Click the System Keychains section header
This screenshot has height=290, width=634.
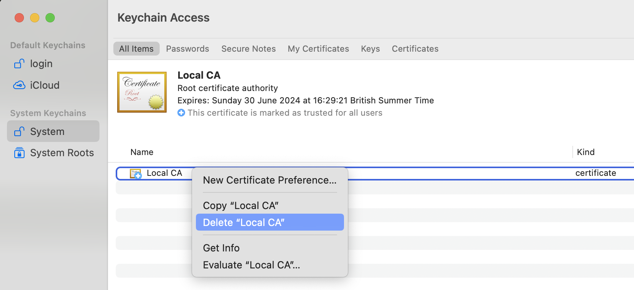click(x=48, y=113)
